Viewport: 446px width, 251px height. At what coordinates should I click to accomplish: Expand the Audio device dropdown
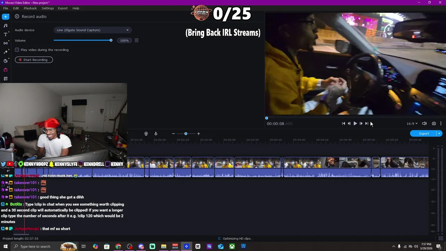click(x=92, y=30)
